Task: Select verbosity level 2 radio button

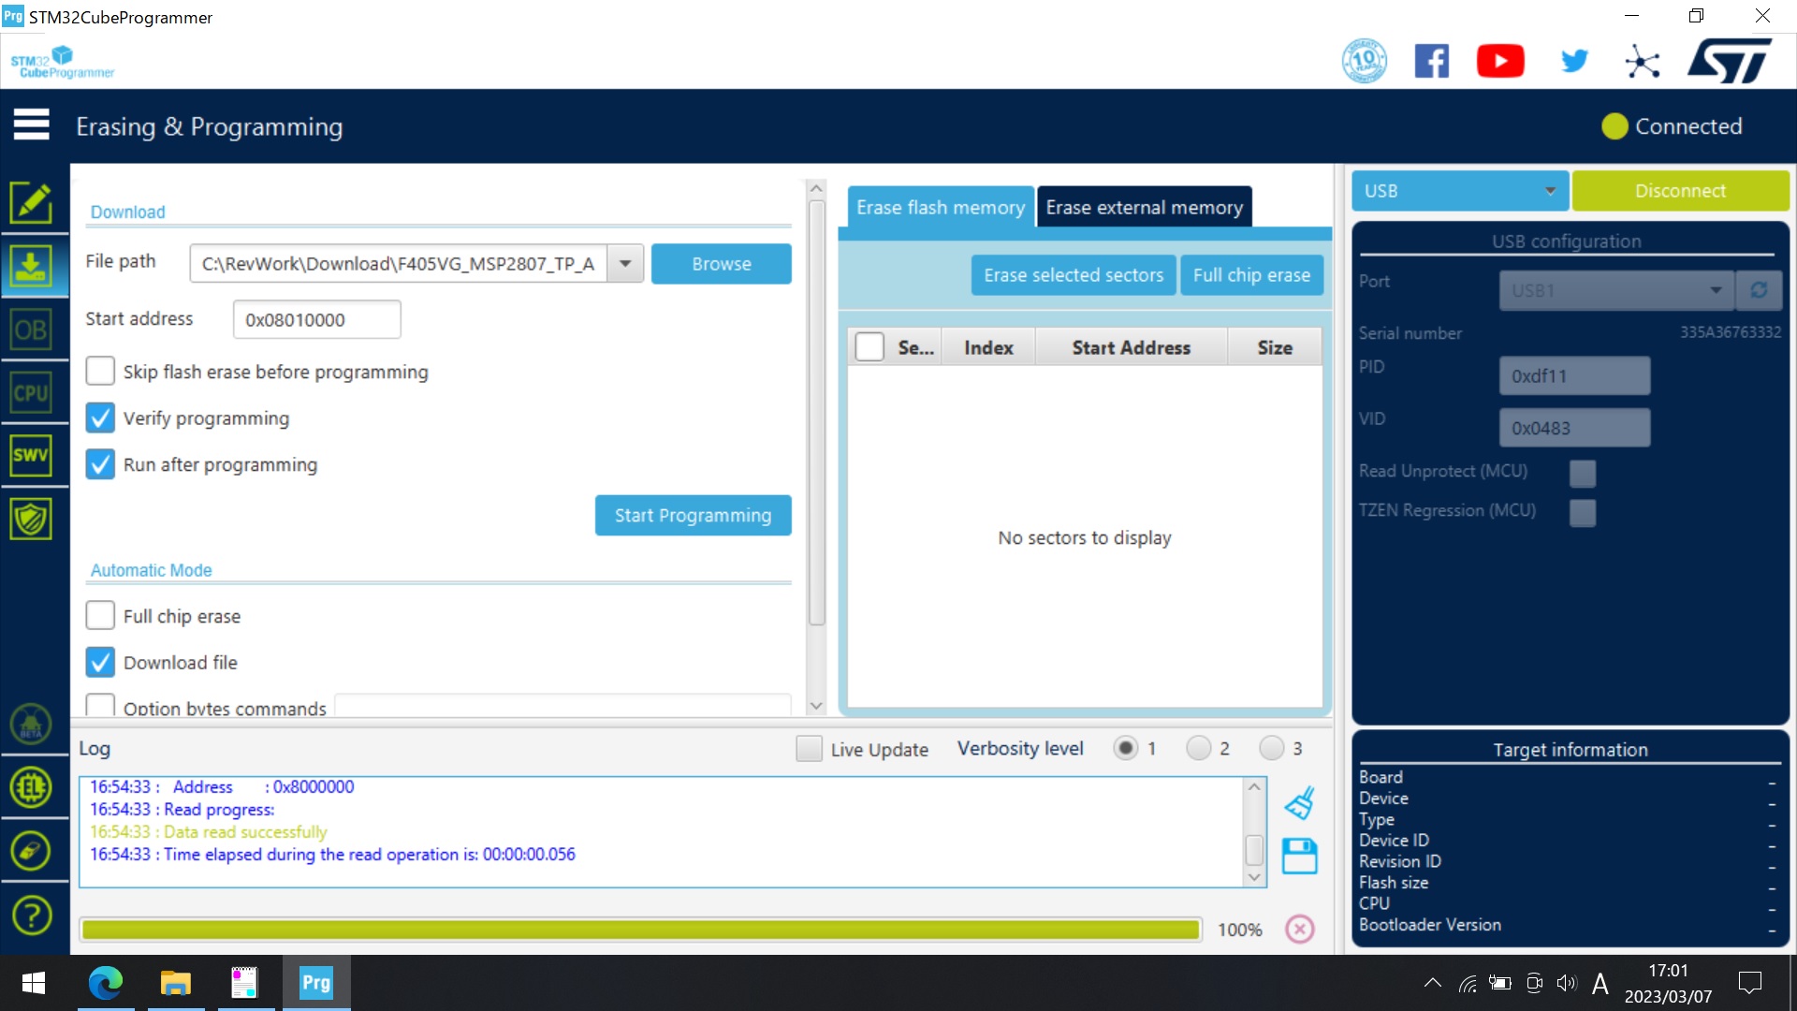Action: pos(1198,748)
